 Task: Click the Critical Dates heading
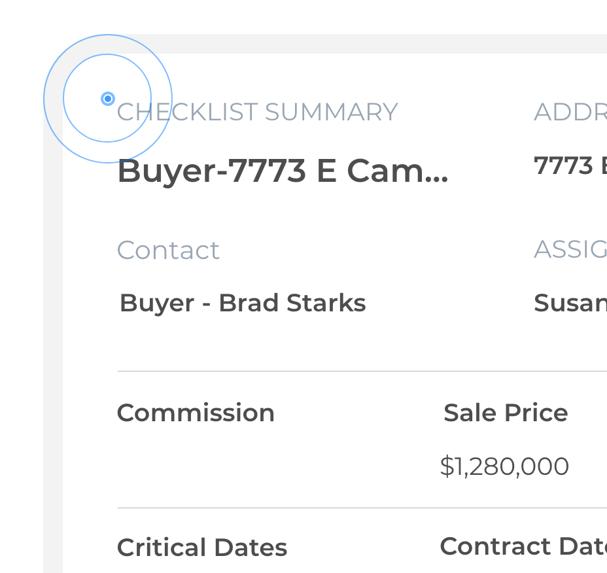(202, 547)
